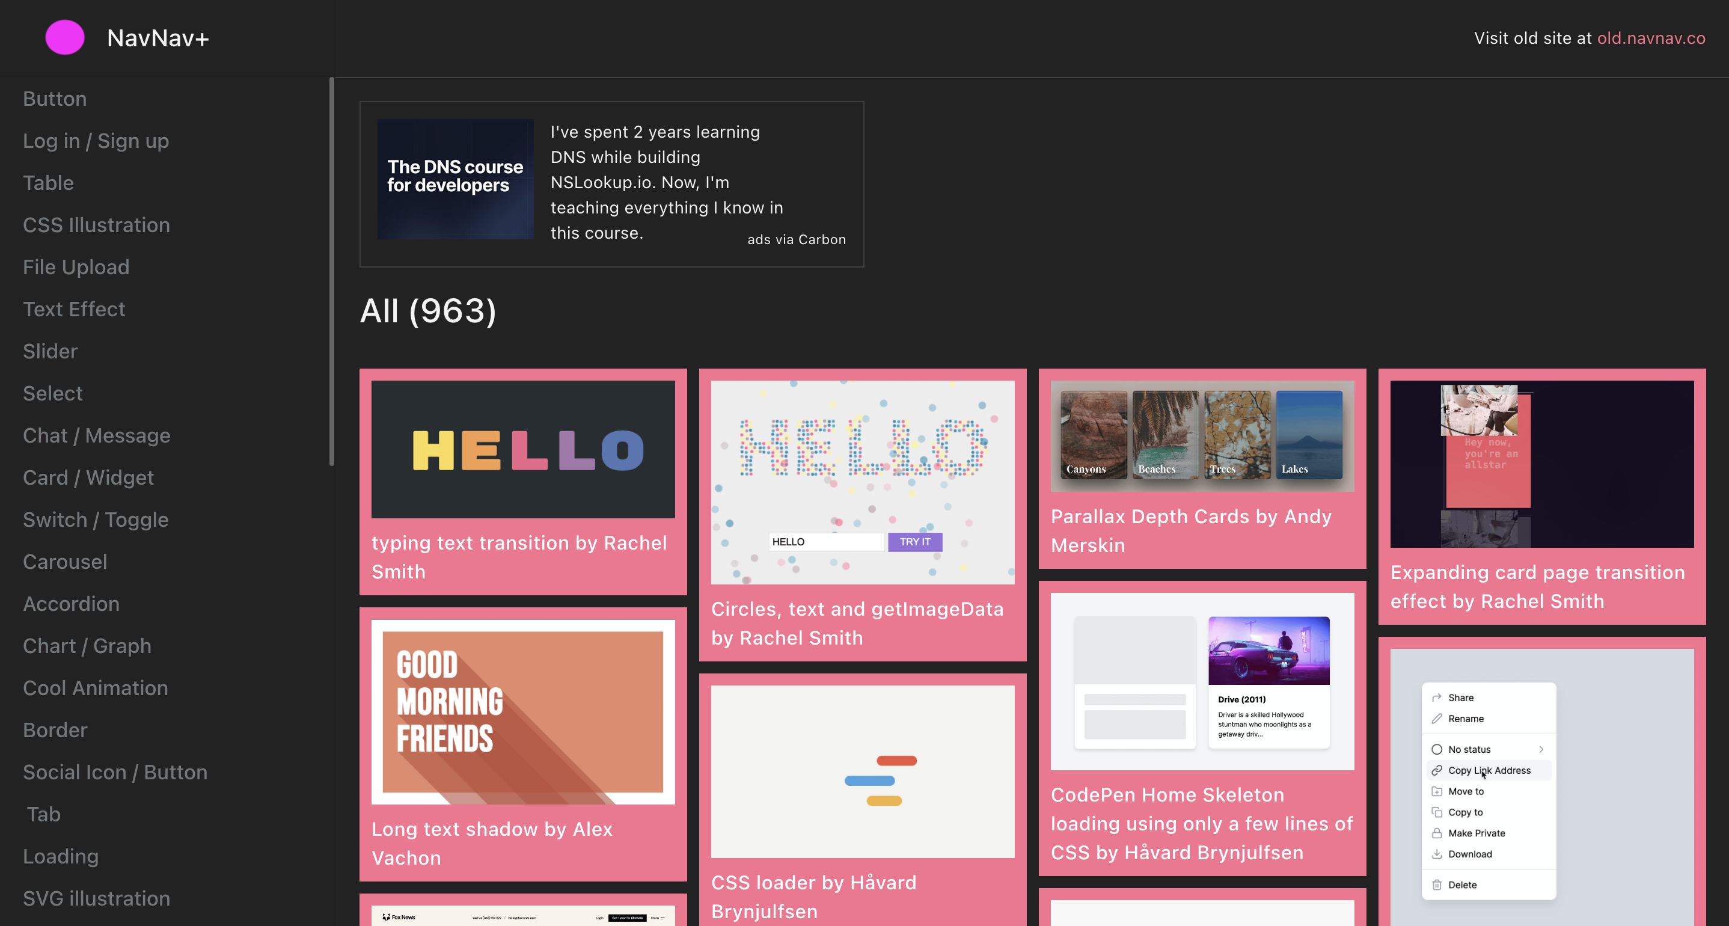
Task: Click the CodePen Home Skeleton loading title
Action: point(1201,823)
